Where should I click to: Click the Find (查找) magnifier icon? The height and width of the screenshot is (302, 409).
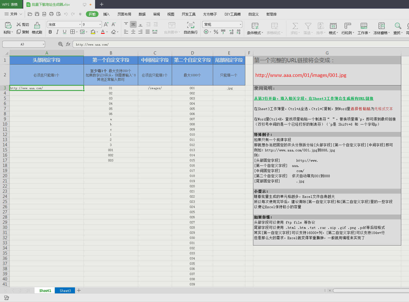pos(398,26)
